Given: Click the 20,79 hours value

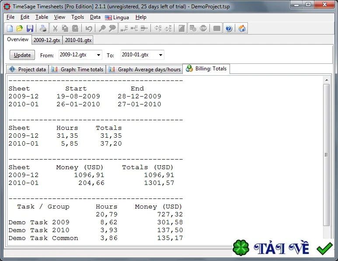Looking at the screenshot, I should click(107, 215).
